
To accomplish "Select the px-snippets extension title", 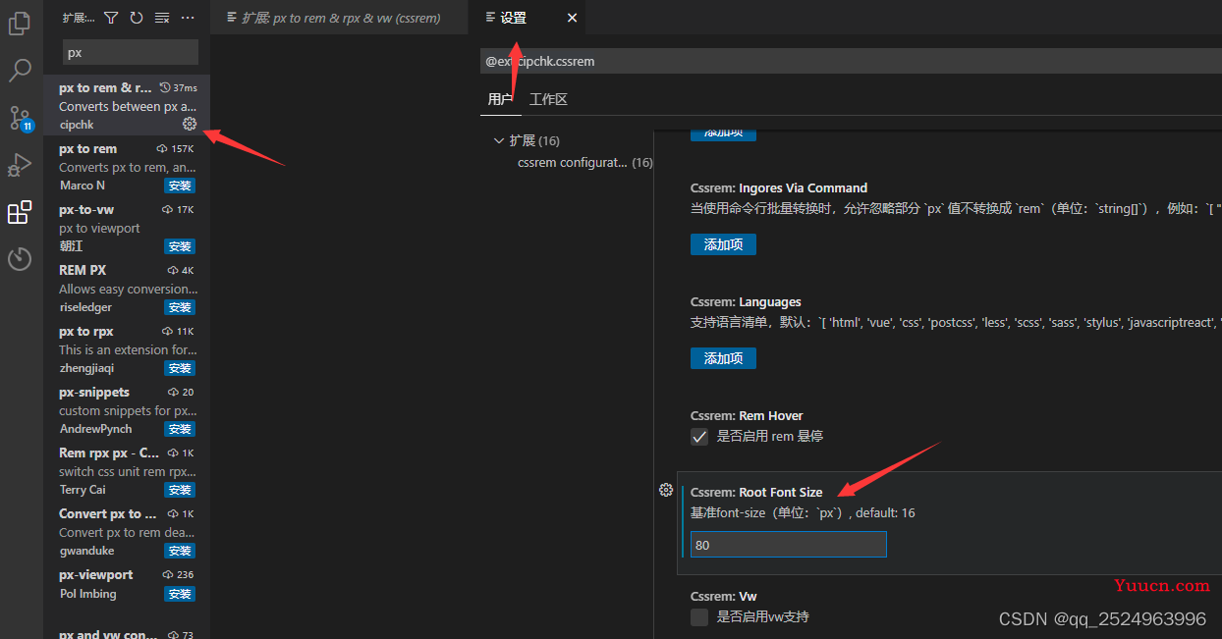I will tap(94, 393).
